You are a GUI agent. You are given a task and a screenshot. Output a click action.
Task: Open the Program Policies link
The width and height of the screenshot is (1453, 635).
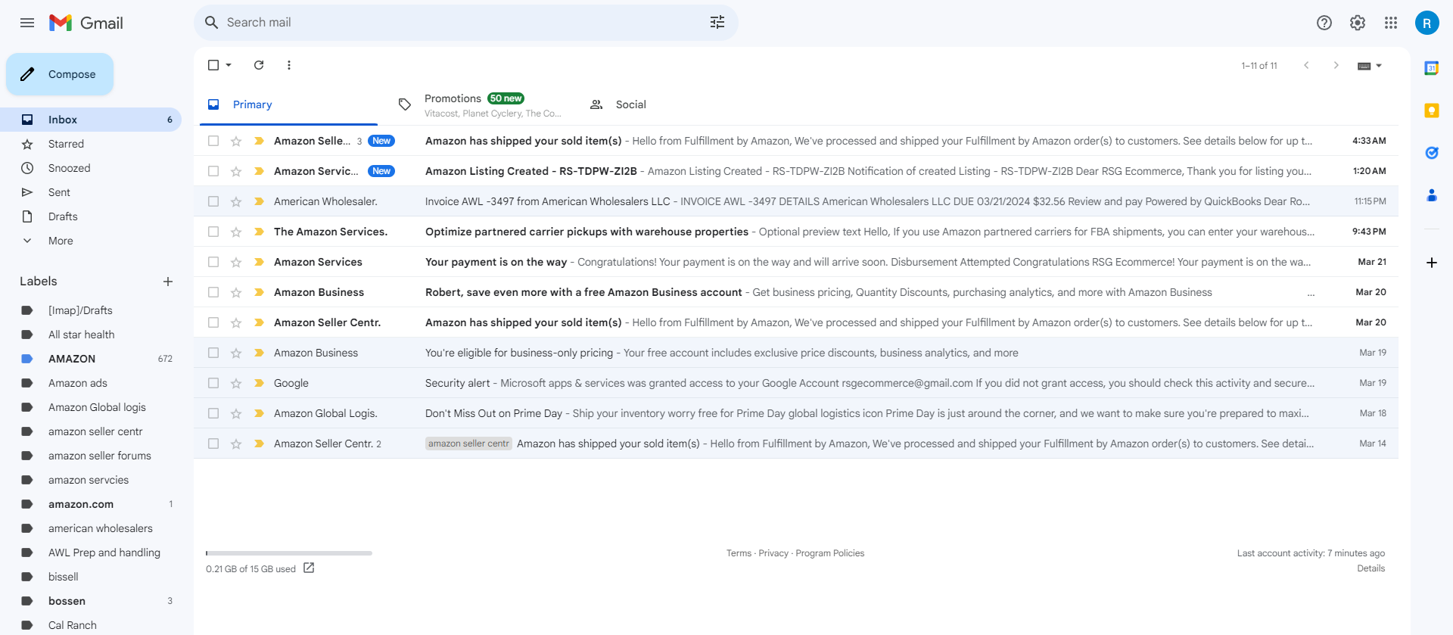click(x=830, y=553)
